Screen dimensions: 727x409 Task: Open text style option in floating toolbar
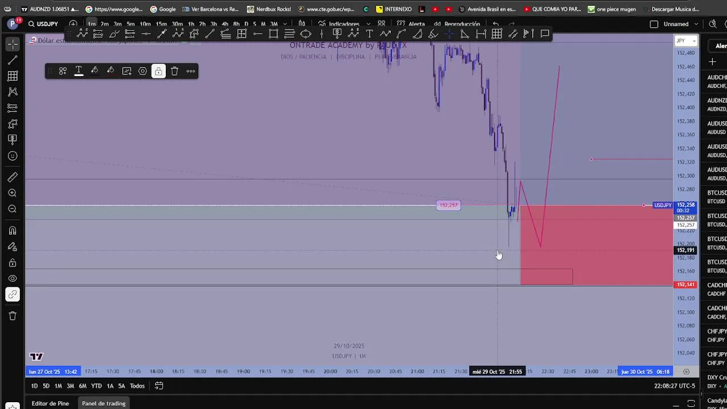[x=79, y=71]
